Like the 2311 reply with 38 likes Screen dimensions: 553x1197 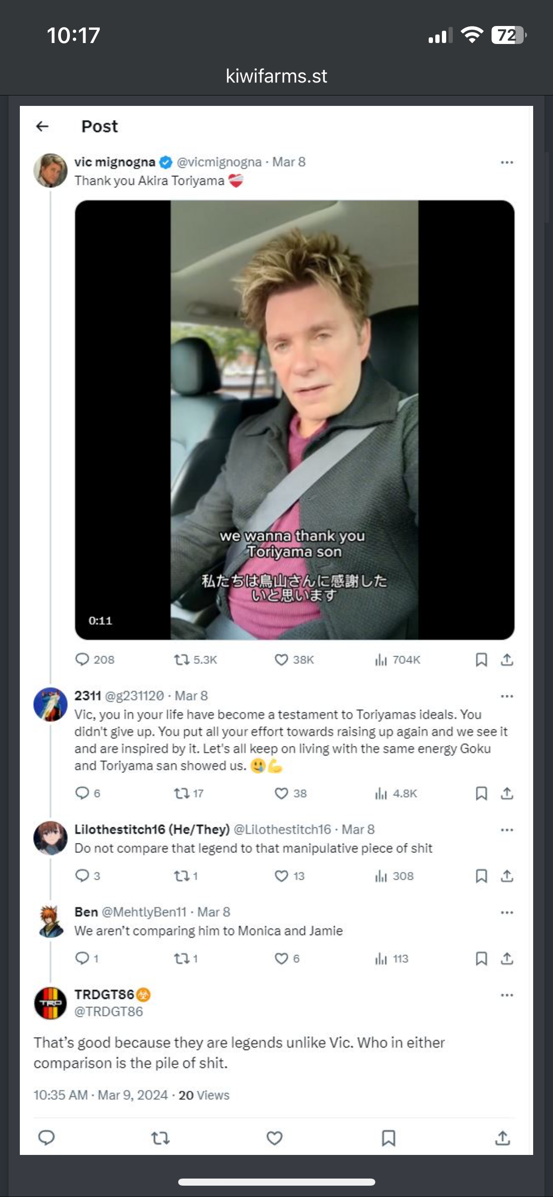tap(282, 793)
